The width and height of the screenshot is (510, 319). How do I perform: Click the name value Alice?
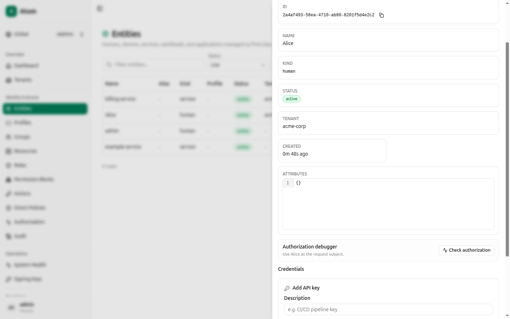coord(288,43)
